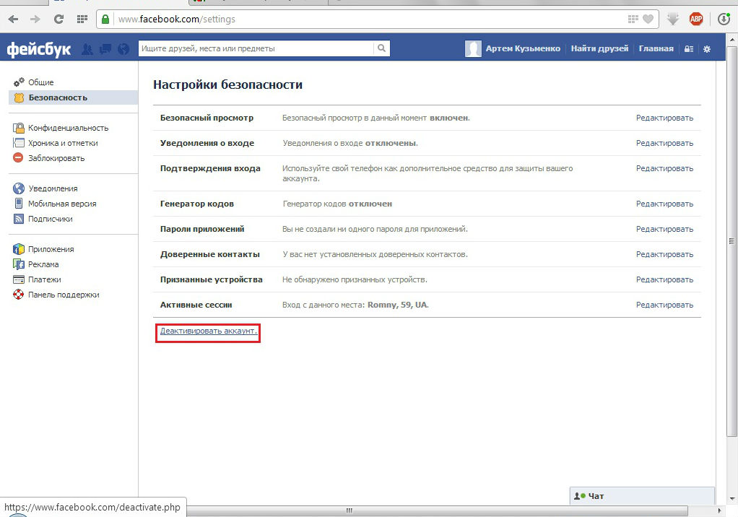Click the green padlock security icon
Screen dimensions: 738x517
[x=105, y=19]
